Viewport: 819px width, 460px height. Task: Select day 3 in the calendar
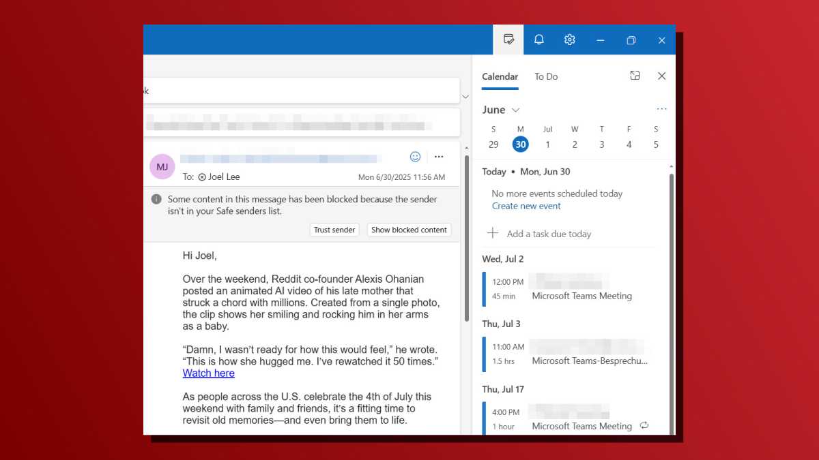(x=602, y=144)
